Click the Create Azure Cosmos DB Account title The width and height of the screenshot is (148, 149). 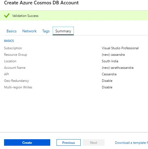coord(41,3)
